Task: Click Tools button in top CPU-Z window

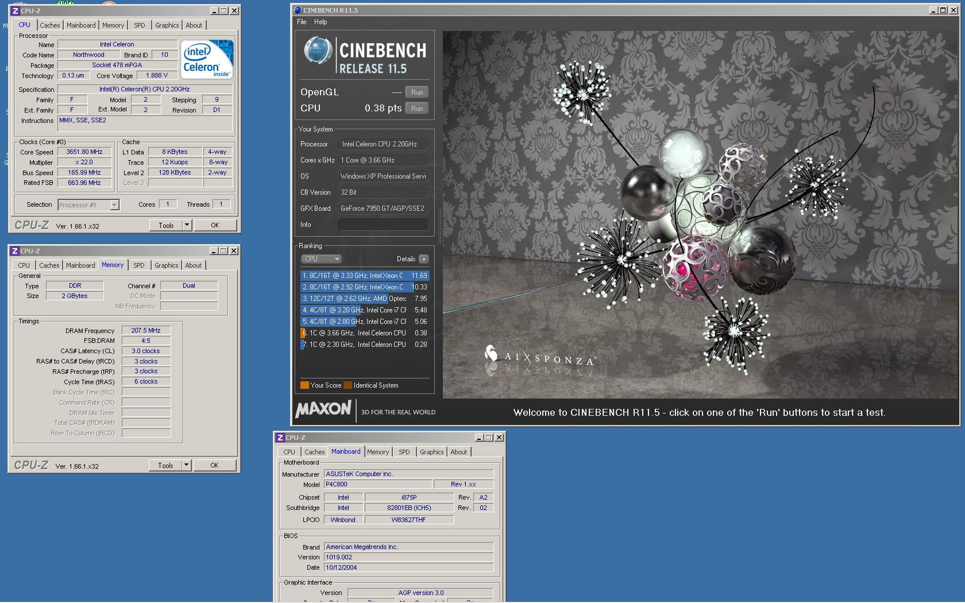Action: 166,226
